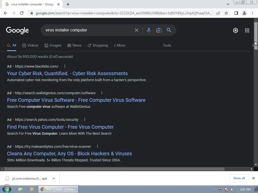The image size is (258, 193).
Task: Open media player from taskbar
Action: [x=32, y=189]
